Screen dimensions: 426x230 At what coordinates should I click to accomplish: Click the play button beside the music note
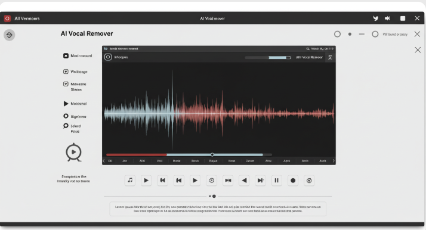pos(146,181)
